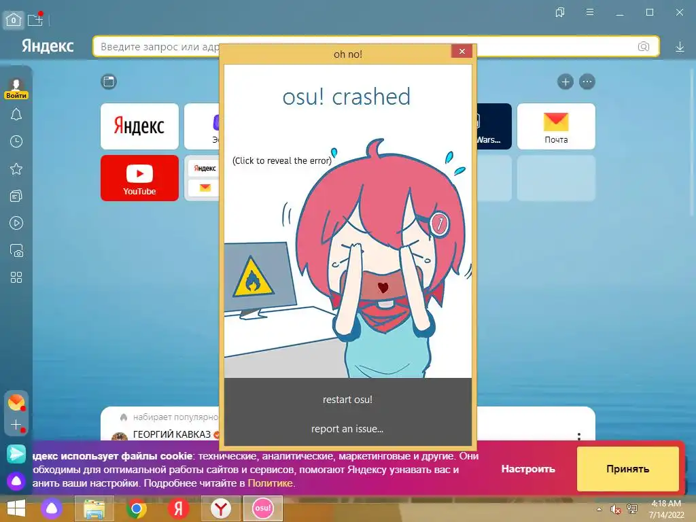Add a site with the tableau plus button
This screenshot has width=696, height=522.
(x=565, y=82)
